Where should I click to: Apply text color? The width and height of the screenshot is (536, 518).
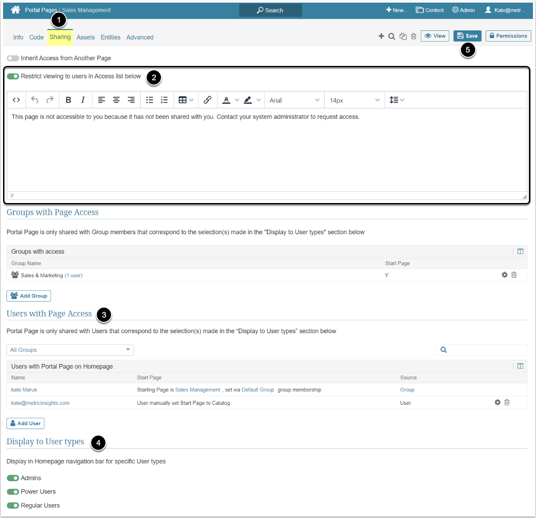click(x=226, y=100)
